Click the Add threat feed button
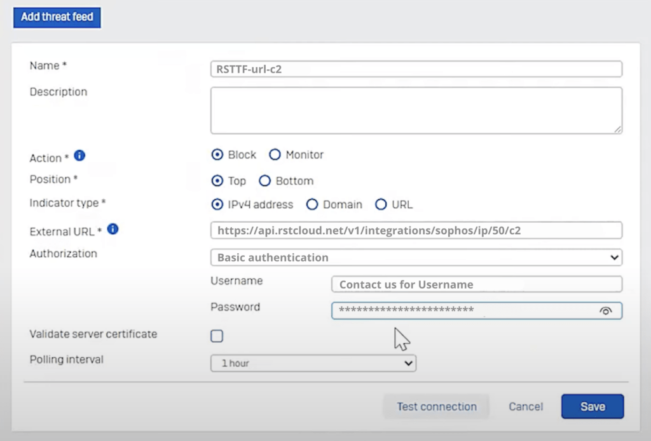This screenshot has width=651, height=441. click(x=57, y=17)
